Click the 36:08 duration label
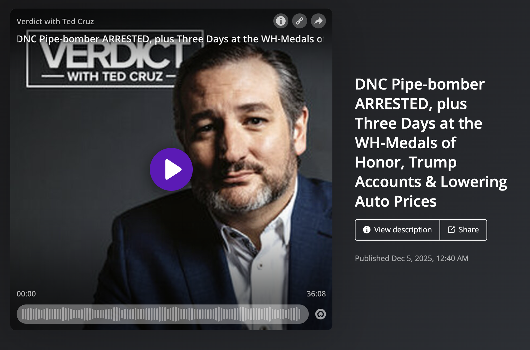Screen dimensions: 530x350 [x=316, y=294]
